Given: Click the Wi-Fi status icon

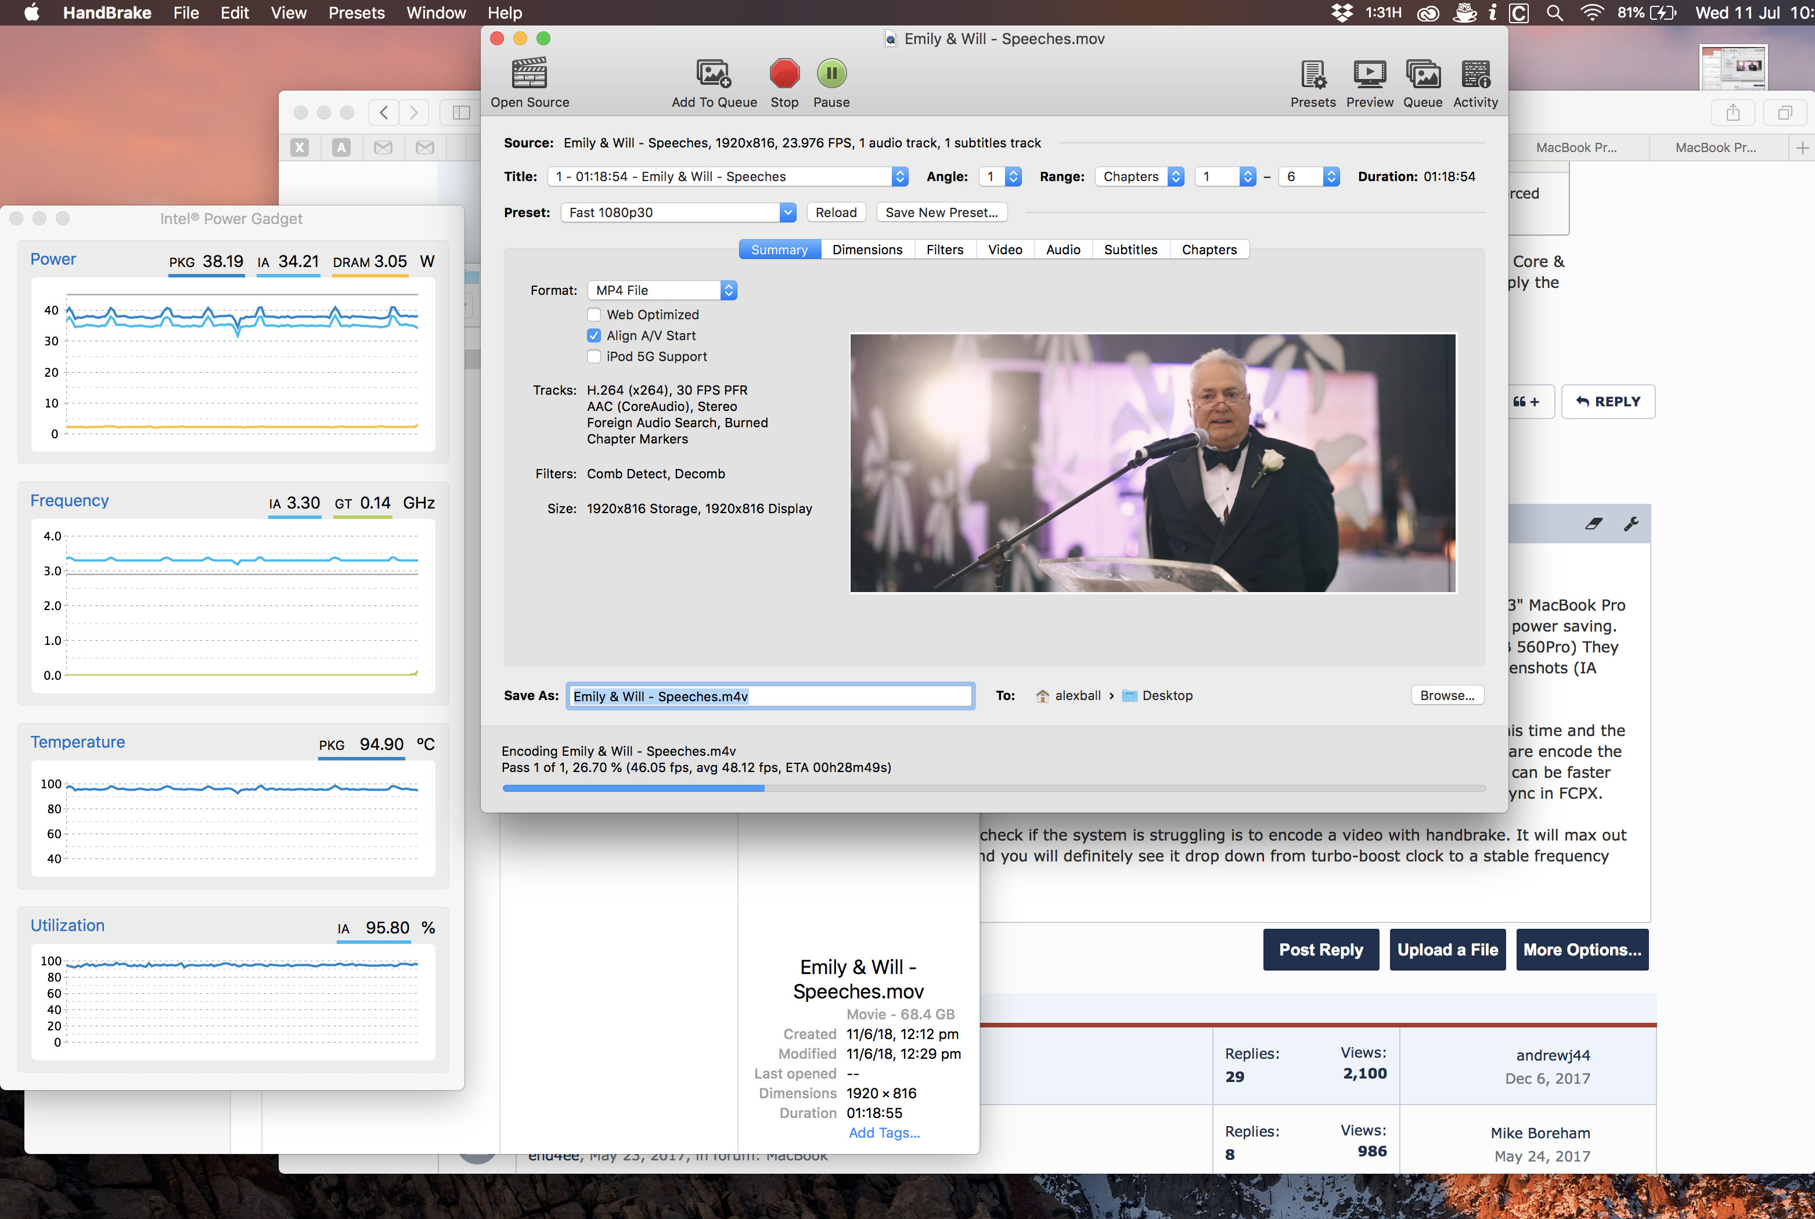Looking at the screenshot, I should 1592,12.
